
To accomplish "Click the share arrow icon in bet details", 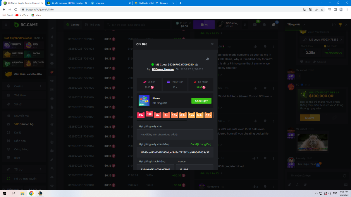I will click(207, 59).
